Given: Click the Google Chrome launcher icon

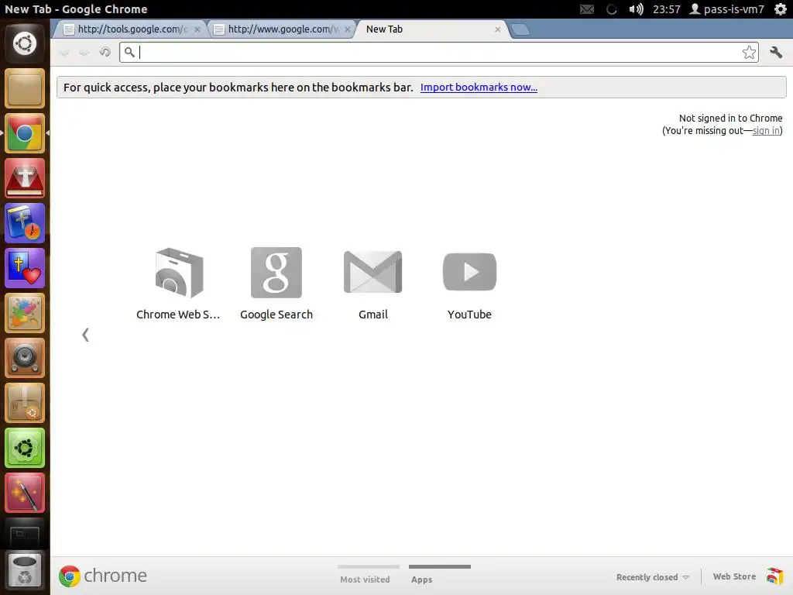Looking at the screenshot, I should (25, 133).
